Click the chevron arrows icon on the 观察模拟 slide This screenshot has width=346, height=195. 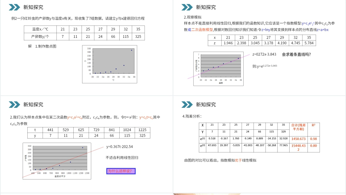187,7
